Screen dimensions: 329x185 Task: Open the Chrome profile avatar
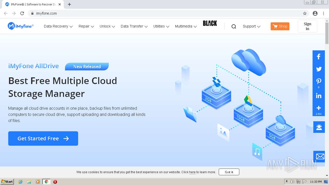(x=315, y=13)
